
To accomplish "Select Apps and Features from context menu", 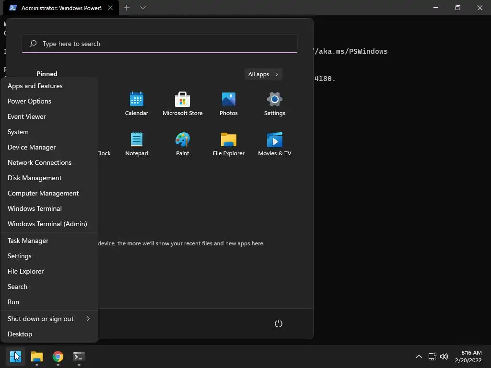I will pyautogui.click(x=49, y=86).
